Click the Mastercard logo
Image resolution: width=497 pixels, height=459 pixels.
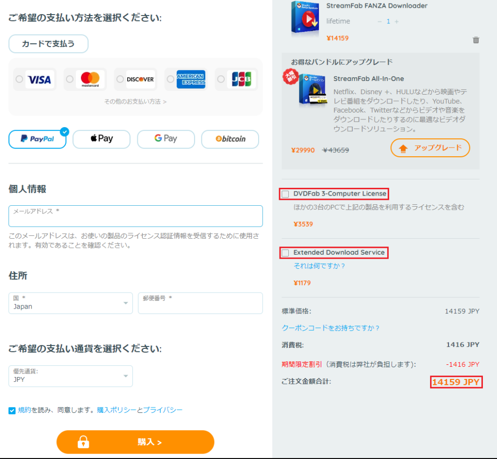[x=90, y=80]
